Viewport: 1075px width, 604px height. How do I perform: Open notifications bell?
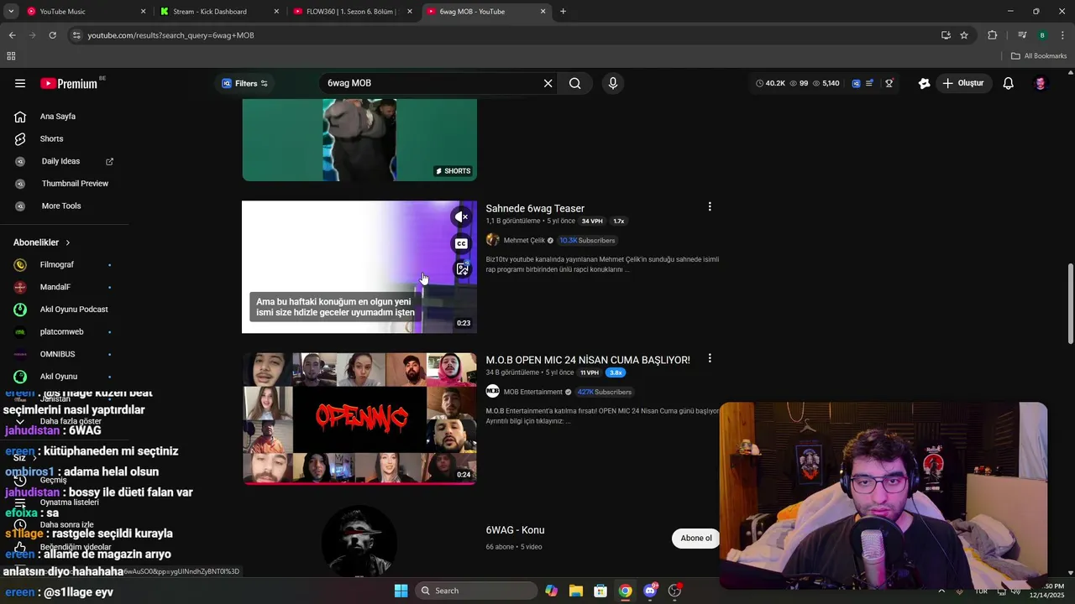point(1009,83)
